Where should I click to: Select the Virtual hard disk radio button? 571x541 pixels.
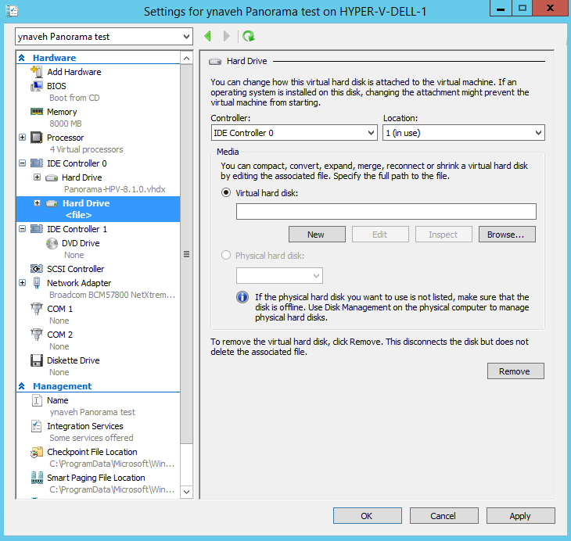pos(227,192)
